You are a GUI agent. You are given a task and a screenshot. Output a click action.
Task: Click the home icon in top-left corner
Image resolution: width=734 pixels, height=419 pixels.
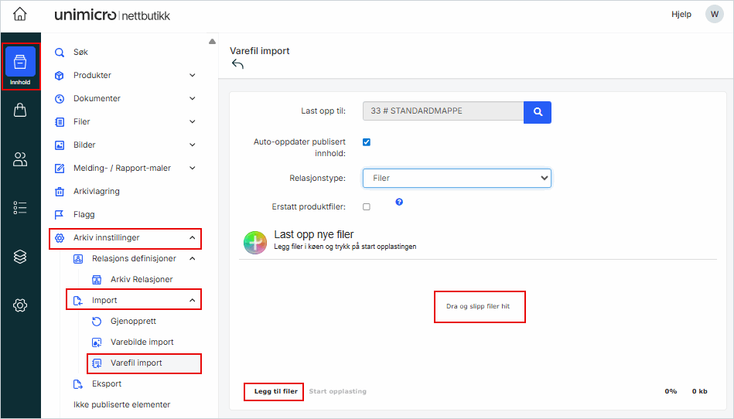(20, 15)
